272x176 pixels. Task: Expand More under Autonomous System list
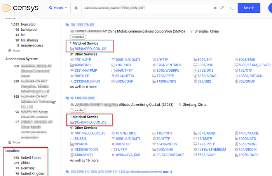click(14, 142)
